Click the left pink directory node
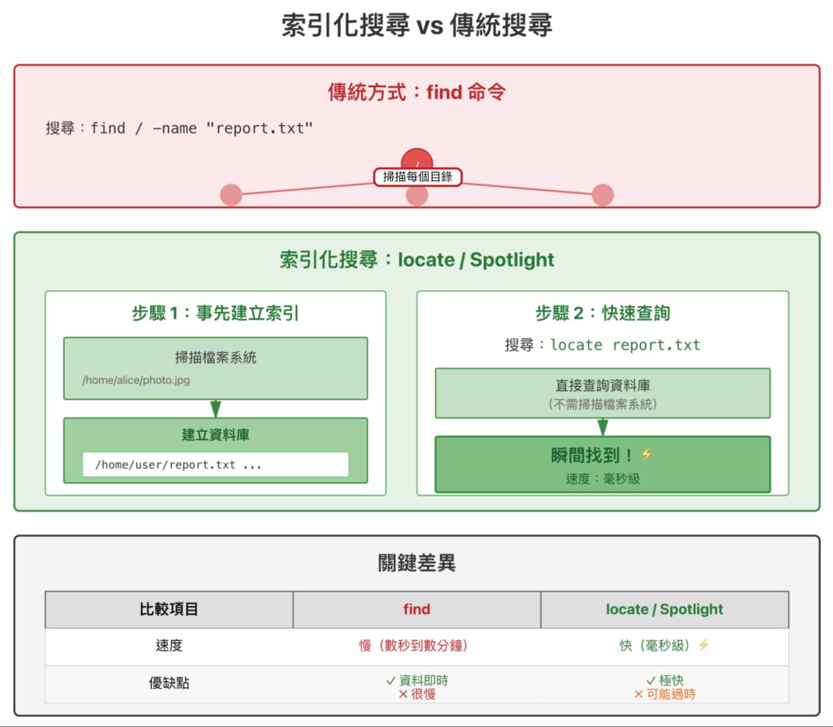The image size is (833, 727). pos(231,195)
